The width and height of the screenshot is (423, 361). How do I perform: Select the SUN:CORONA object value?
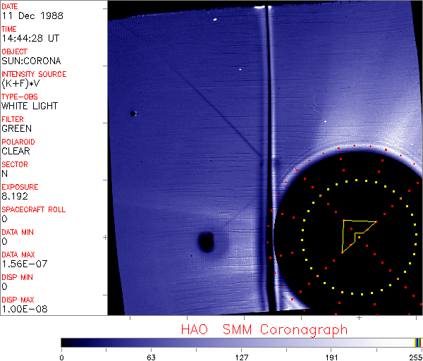click(x=31, y=61)
